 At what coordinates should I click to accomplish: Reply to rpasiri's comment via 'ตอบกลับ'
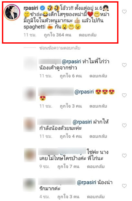point(88,35)
